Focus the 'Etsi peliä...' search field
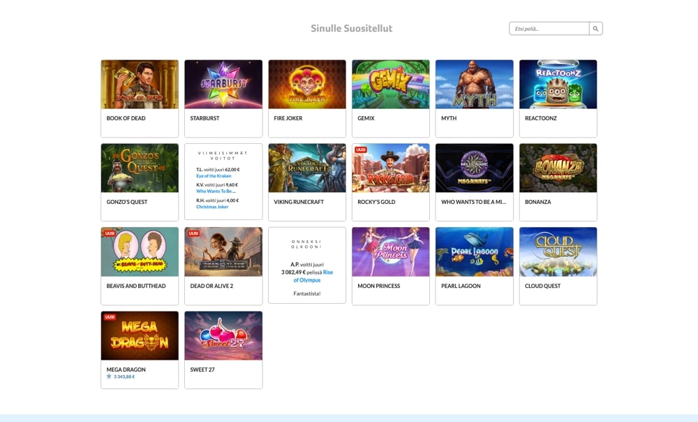The width and height of the screenshot is (698, 422). [549, 29]
